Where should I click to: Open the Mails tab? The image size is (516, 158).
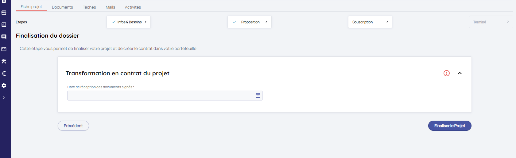click(110, 7)
